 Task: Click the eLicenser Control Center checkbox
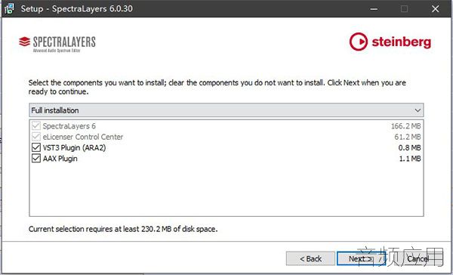[x=36, y=137]
